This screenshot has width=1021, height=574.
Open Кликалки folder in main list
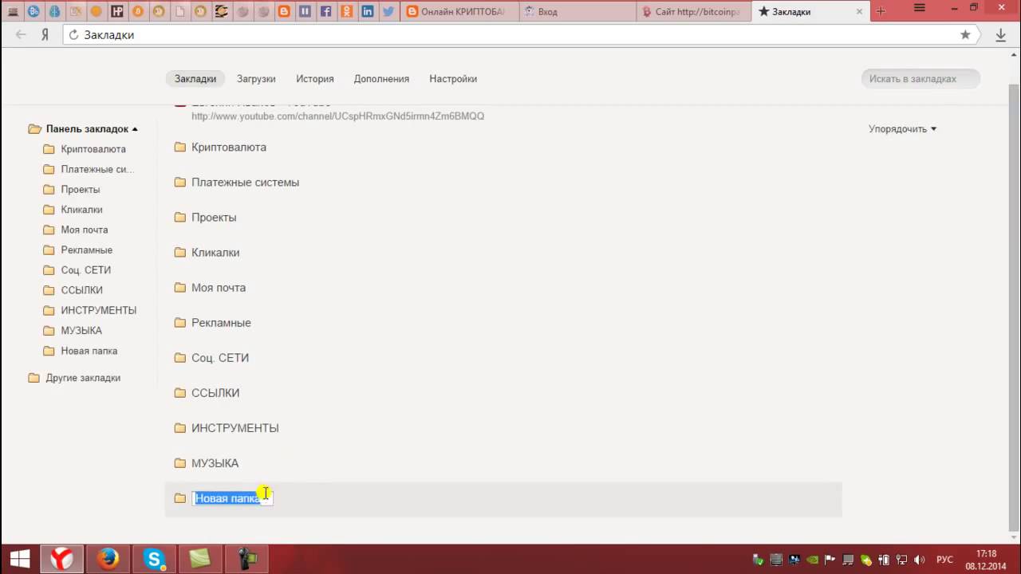(x=215, y=253)
